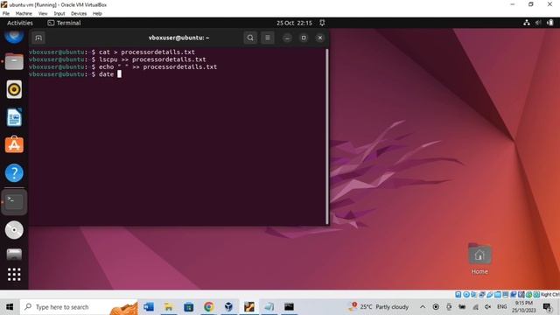Open the drive icon above the apps grid

(14, 255)
